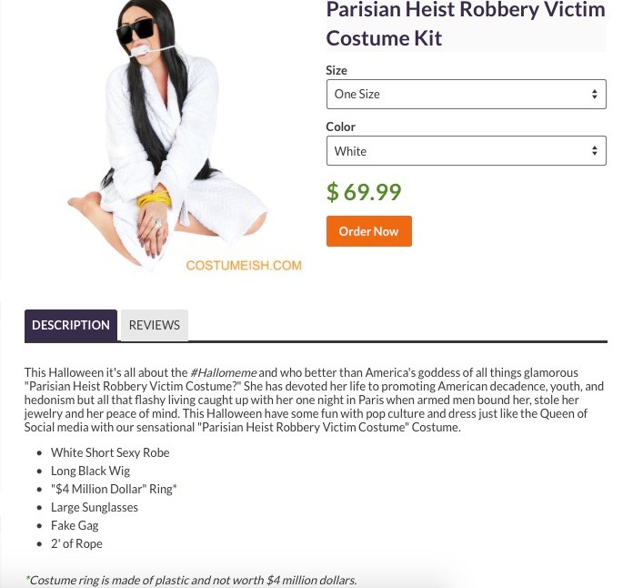Open the Size dropdown showing One Size

[x=467, y=95]
